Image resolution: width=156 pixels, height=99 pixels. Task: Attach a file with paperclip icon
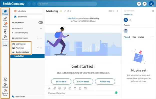click(54, 88)
